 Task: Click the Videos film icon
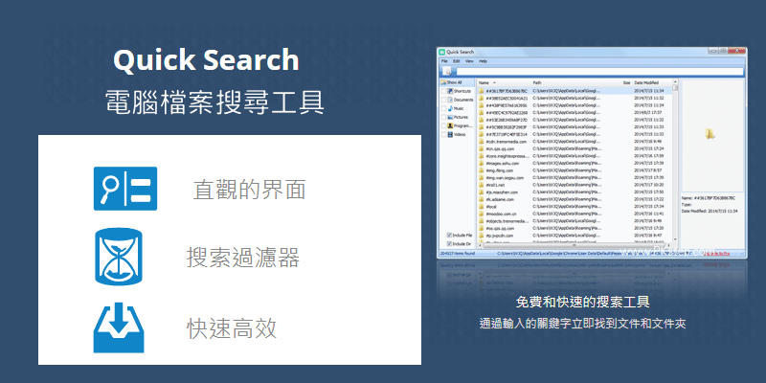tap(450, 134)
